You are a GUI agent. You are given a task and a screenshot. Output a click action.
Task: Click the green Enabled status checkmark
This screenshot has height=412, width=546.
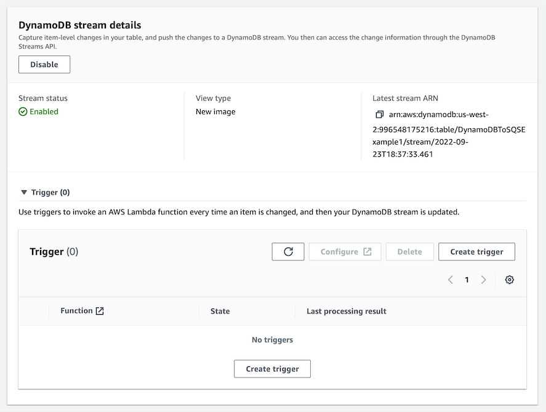coord(23,112)
